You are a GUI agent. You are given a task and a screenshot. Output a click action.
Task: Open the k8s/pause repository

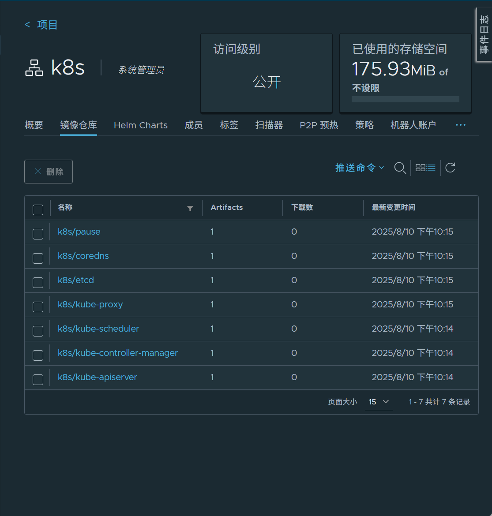click(x=79, y=232)
